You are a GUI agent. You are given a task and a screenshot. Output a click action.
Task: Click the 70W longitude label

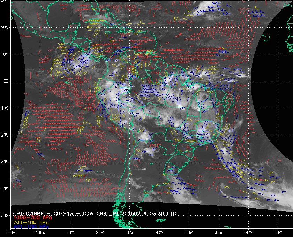click(x=129, y=233)
